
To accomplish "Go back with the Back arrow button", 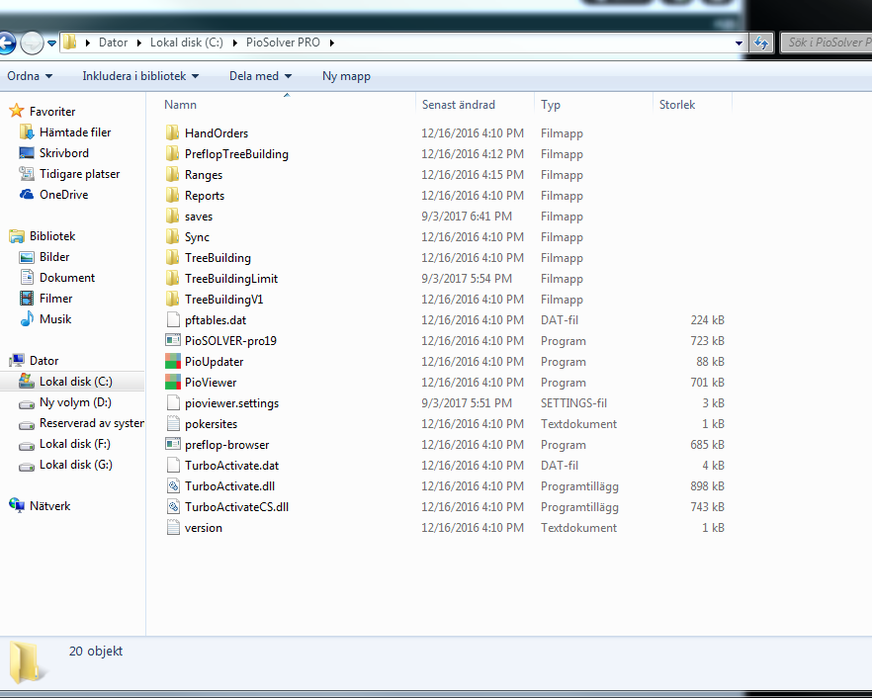I will click(6, 43).
